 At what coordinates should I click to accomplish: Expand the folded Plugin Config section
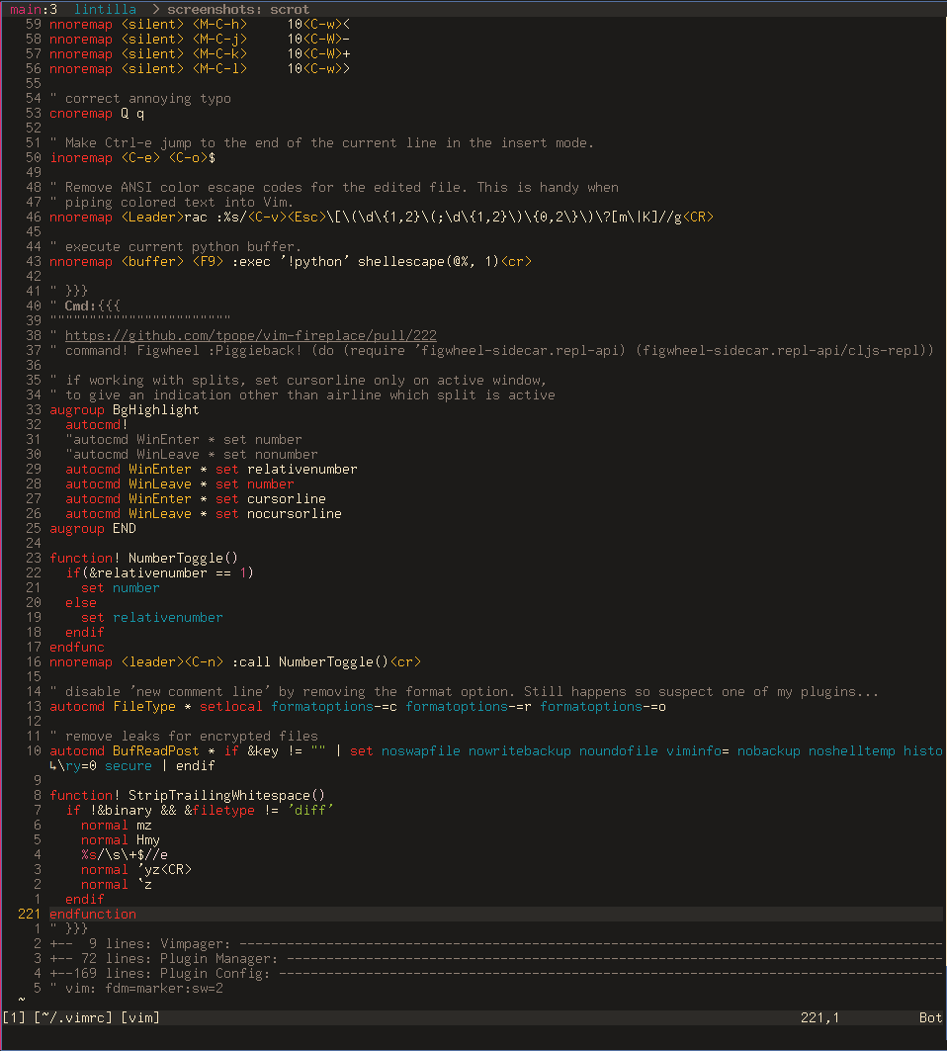click(x=496, y=973)
